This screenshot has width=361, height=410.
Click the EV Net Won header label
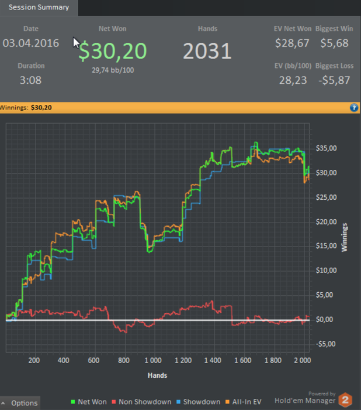(x=293, y=29)
